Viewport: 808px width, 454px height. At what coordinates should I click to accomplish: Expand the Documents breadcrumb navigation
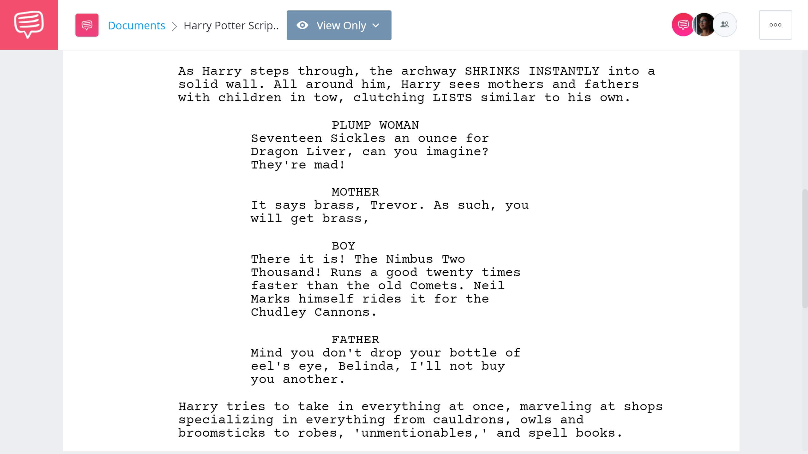pos(136,25)
